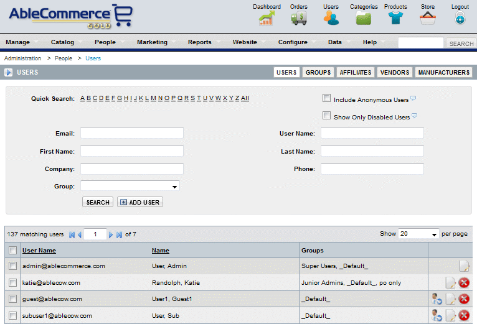Click the Logout padlock icon
Screen dimensions: 477x324
(x=460, y=18)
